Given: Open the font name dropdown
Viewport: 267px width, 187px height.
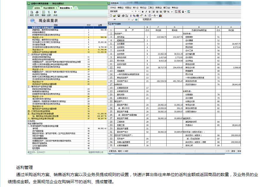Looking at the screenshot, I should coord(132,11).
